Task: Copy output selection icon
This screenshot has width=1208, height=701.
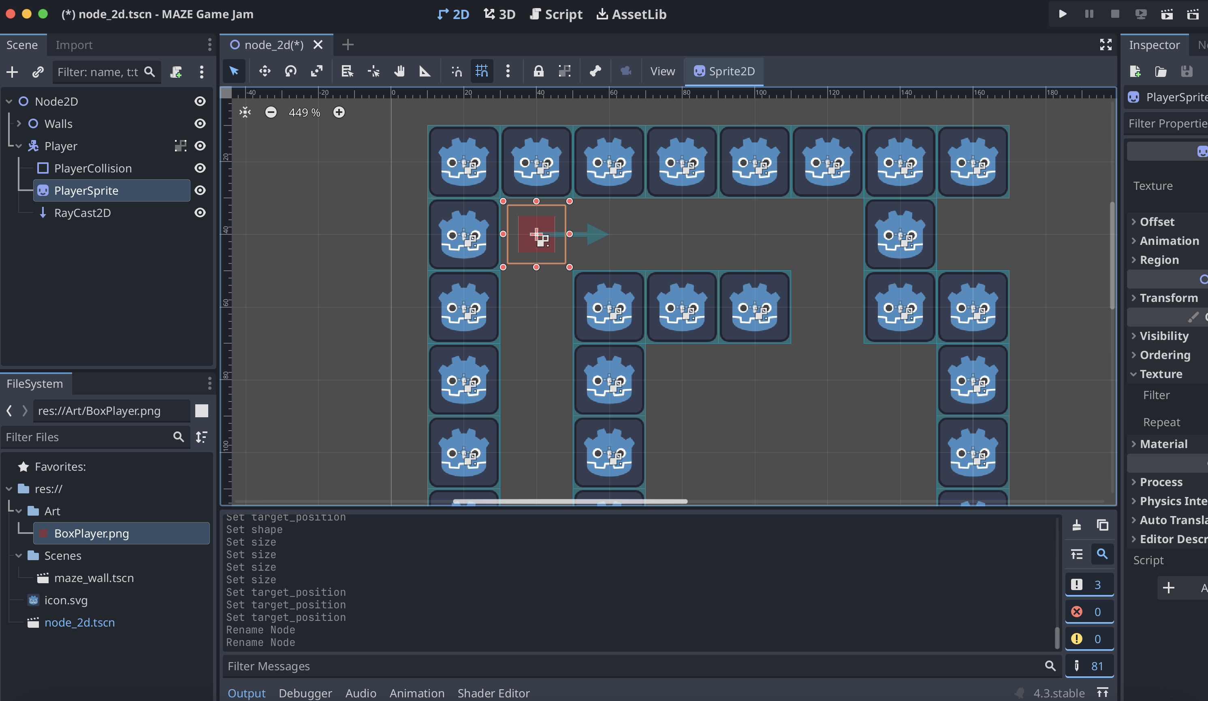Action: pos(1103,525)
